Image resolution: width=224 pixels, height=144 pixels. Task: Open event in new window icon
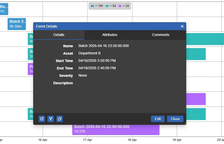pyautogui.click(x=42, y=119)
